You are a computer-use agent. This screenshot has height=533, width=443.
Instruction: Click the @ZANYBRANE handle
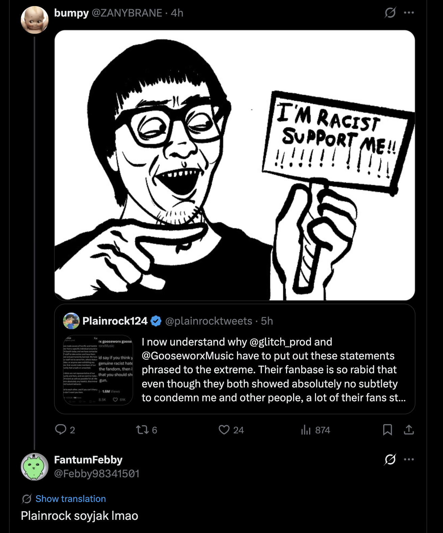click(x=127, y=13)
